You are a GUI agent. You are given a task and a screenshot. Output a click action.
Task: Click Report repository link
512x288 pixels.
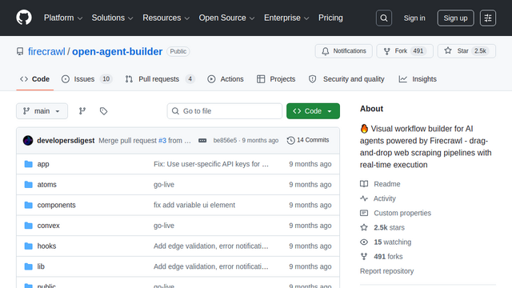386,271
